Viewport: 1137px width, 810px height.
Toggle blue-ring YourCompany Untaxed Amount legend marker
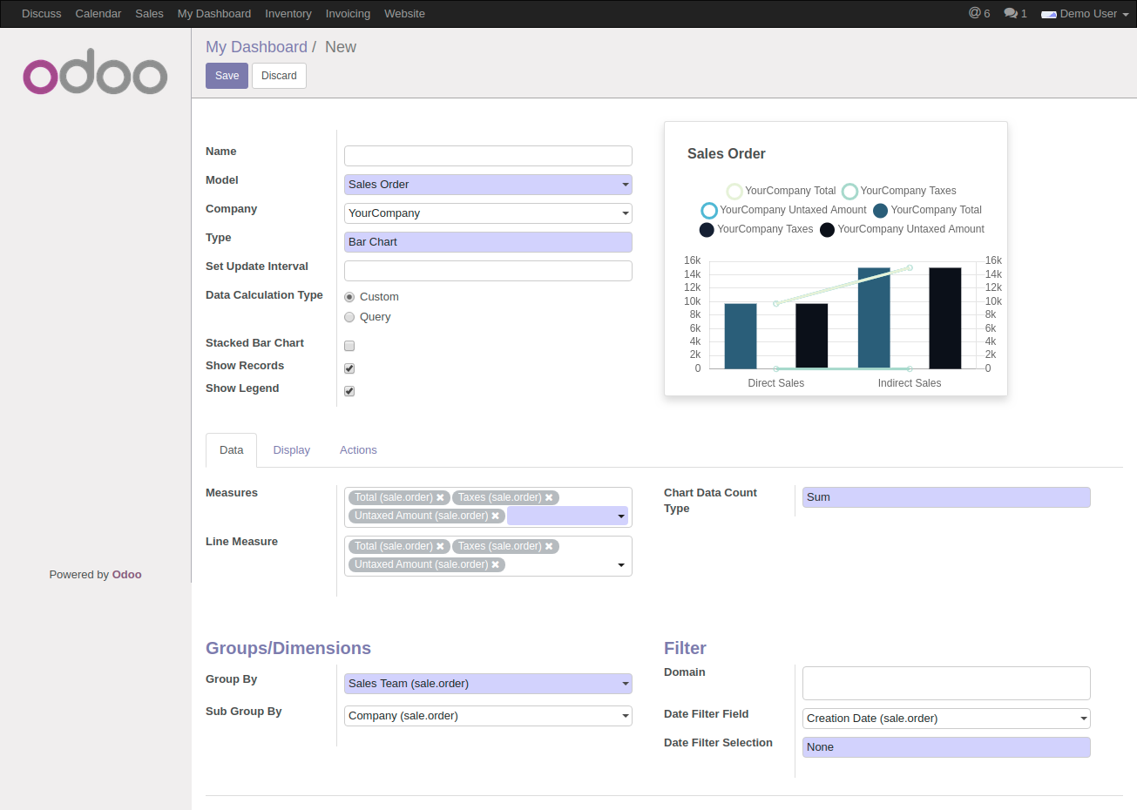709,210
